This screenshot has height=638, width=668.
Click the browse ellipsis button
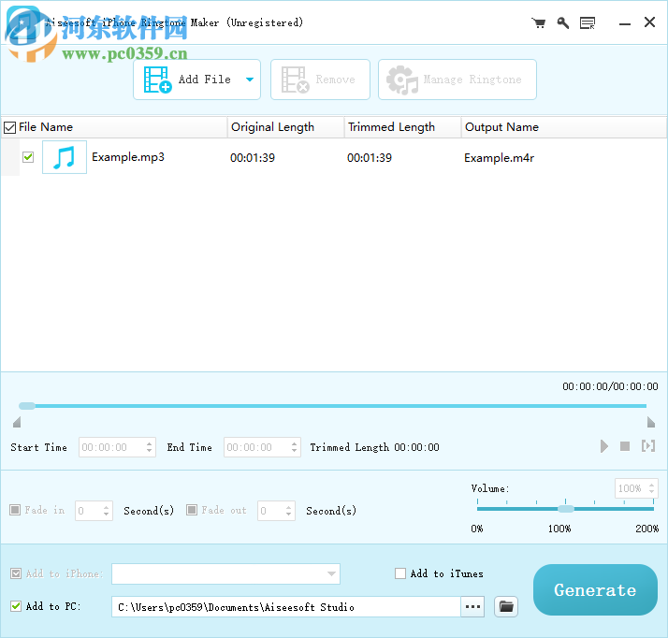coord(472,607)
